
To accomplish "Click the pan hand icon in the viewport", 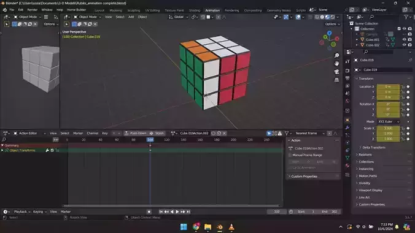I will click(336, 64).
